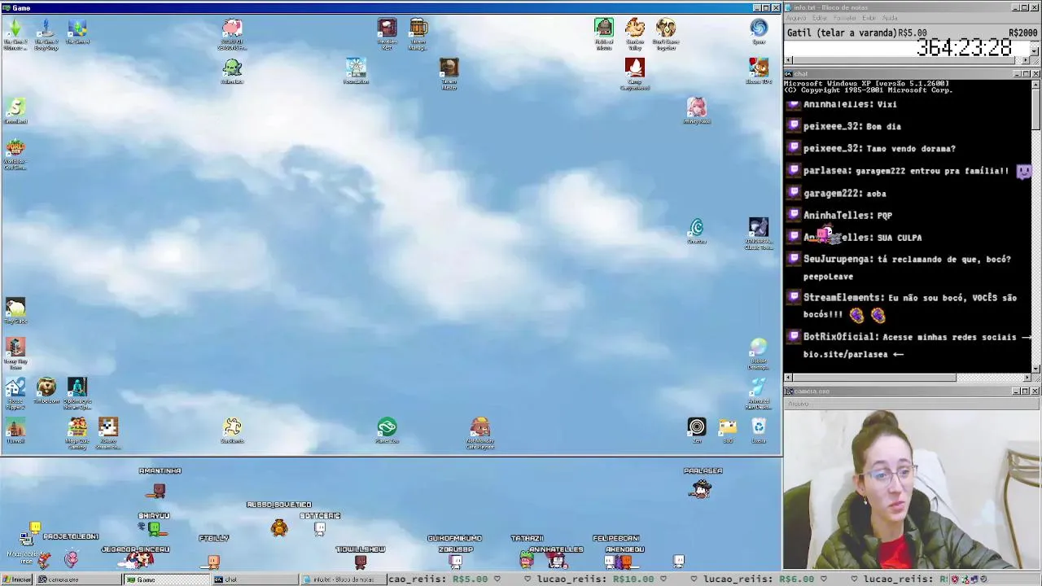Open the Tiny Glade sheep icon
The width and height of the screenshot is (1042, 586).
(15, 310)
